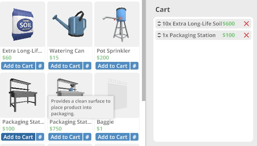Add Baggie to cart
The image size is (257, 146).
[113, 137]
